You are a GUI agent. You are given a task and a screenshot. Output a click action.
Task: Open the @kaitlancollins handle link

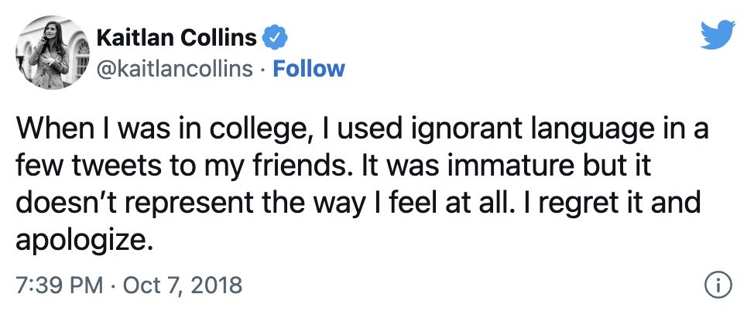(174, 69)
